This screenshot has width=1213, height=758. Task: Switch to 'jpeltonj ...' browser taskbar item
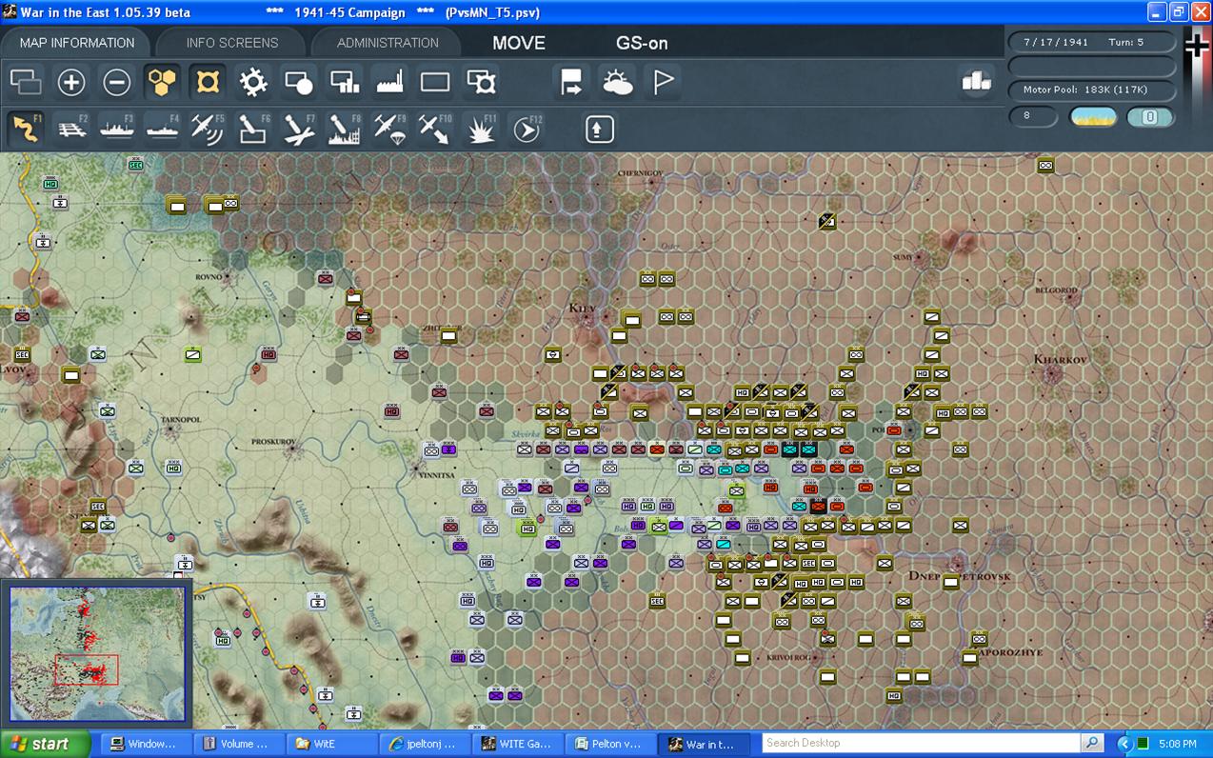(425, 744)
